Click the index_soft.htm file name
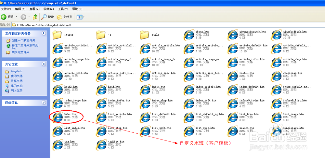Image resolution: width=325 pixels, height=158 pixels. [x=206, y=101]
